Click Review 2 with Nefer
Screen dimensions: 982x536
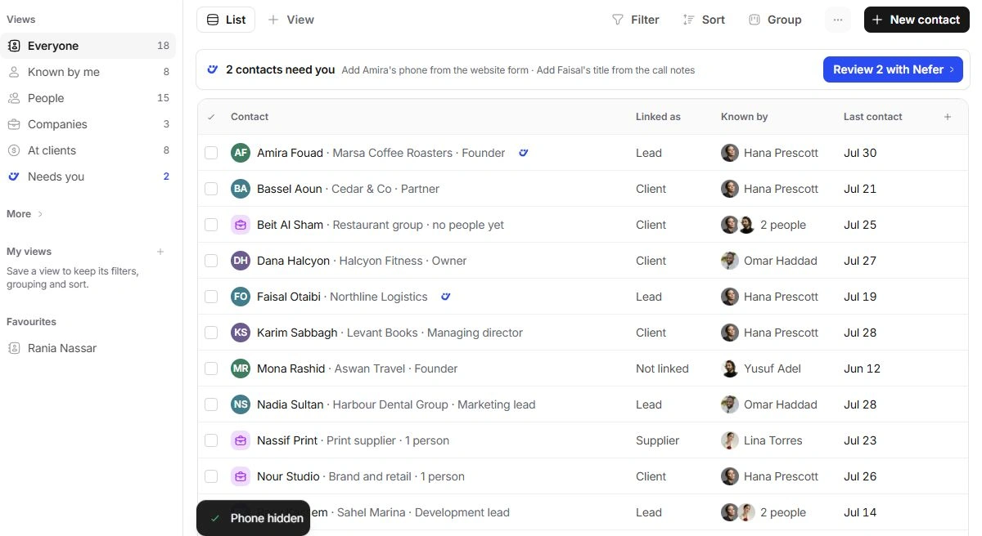tap(893, 69)
